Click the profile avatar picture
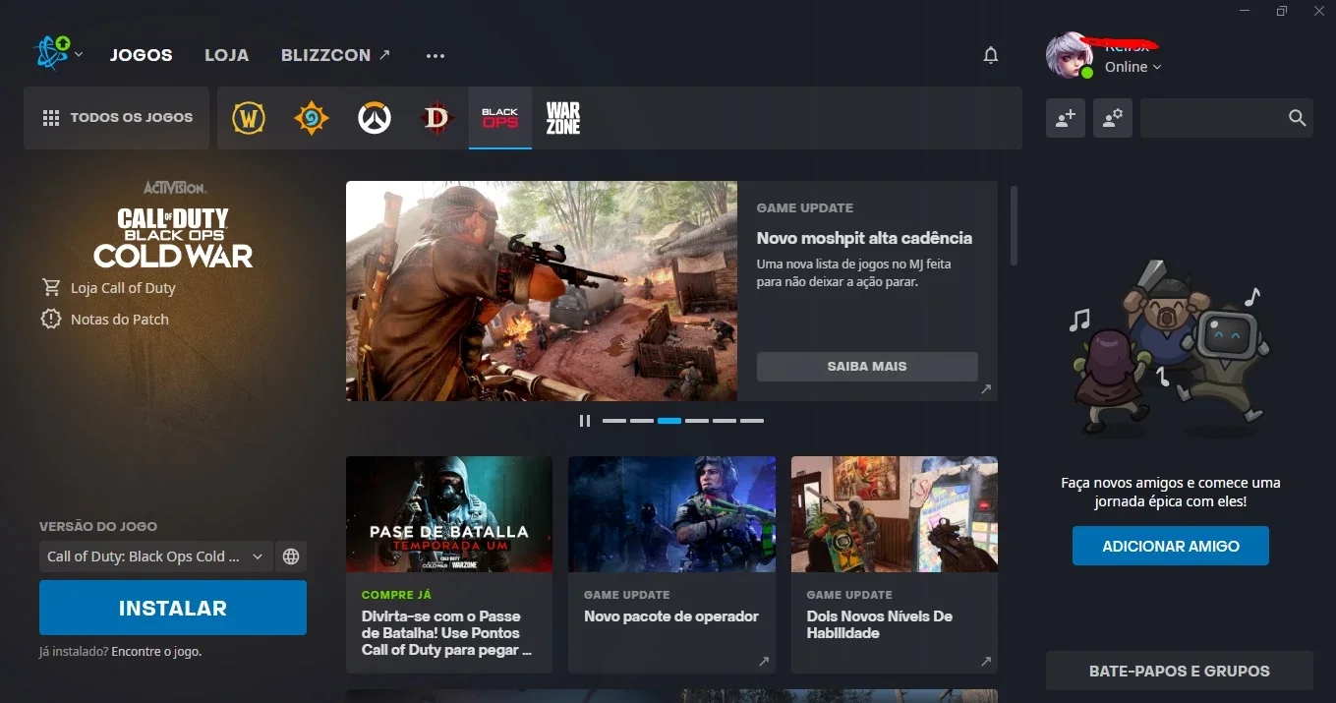The width and height of the screenshot is (1336, 703). (x=1070, y=55)
